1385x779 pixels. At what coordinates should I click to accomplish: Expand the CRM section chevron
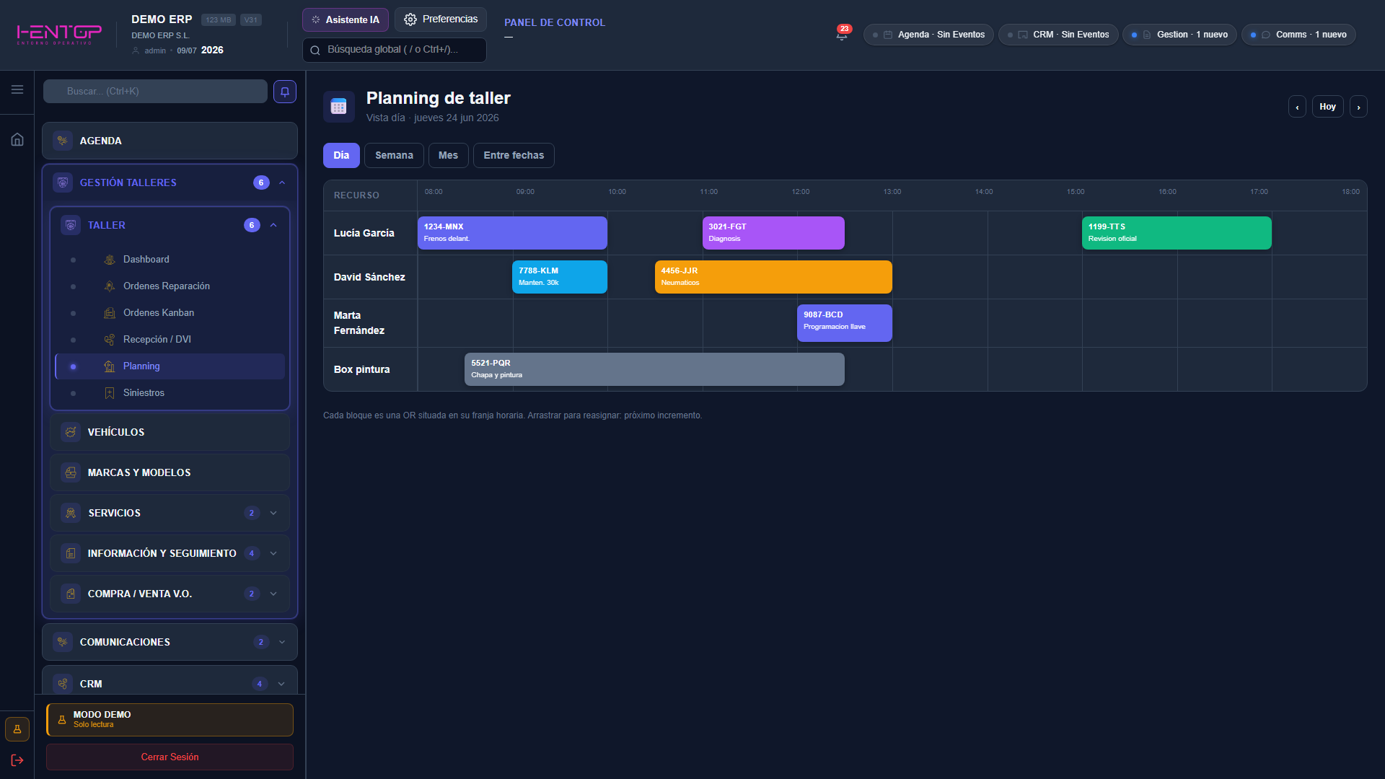coord(281,684)
